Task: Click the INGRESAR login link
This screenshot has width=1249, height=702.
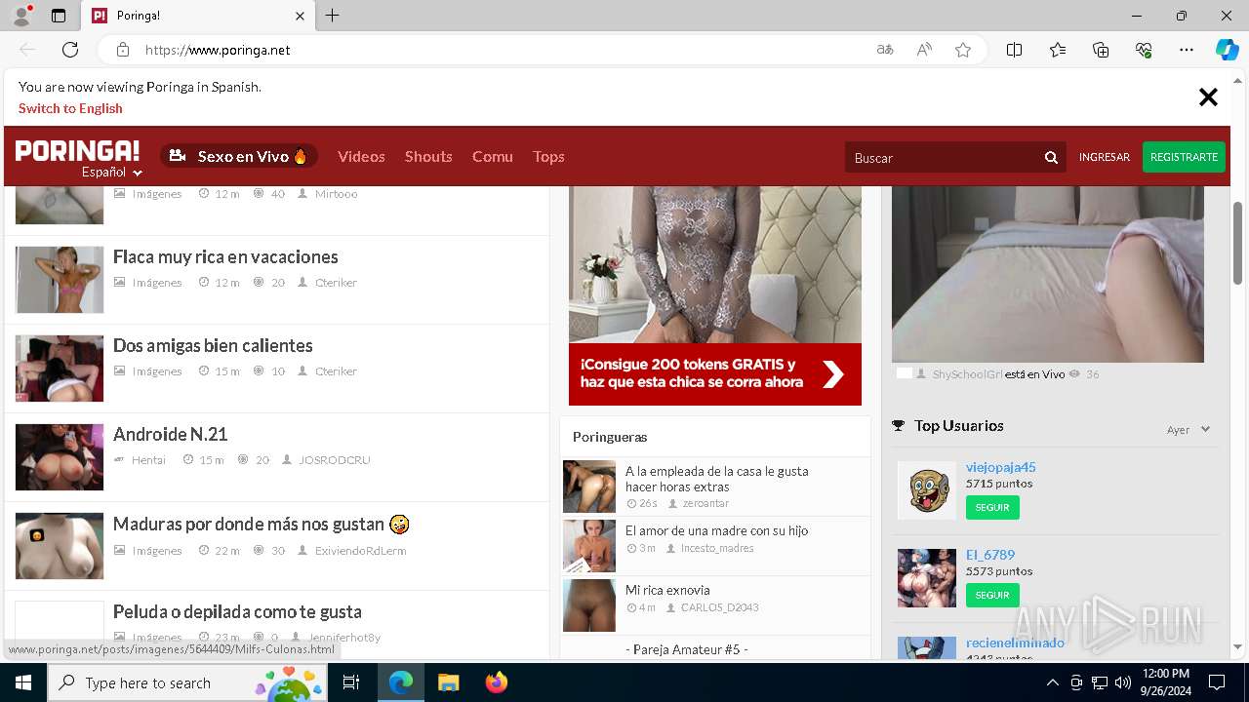Action: [x=1104, y=157]
